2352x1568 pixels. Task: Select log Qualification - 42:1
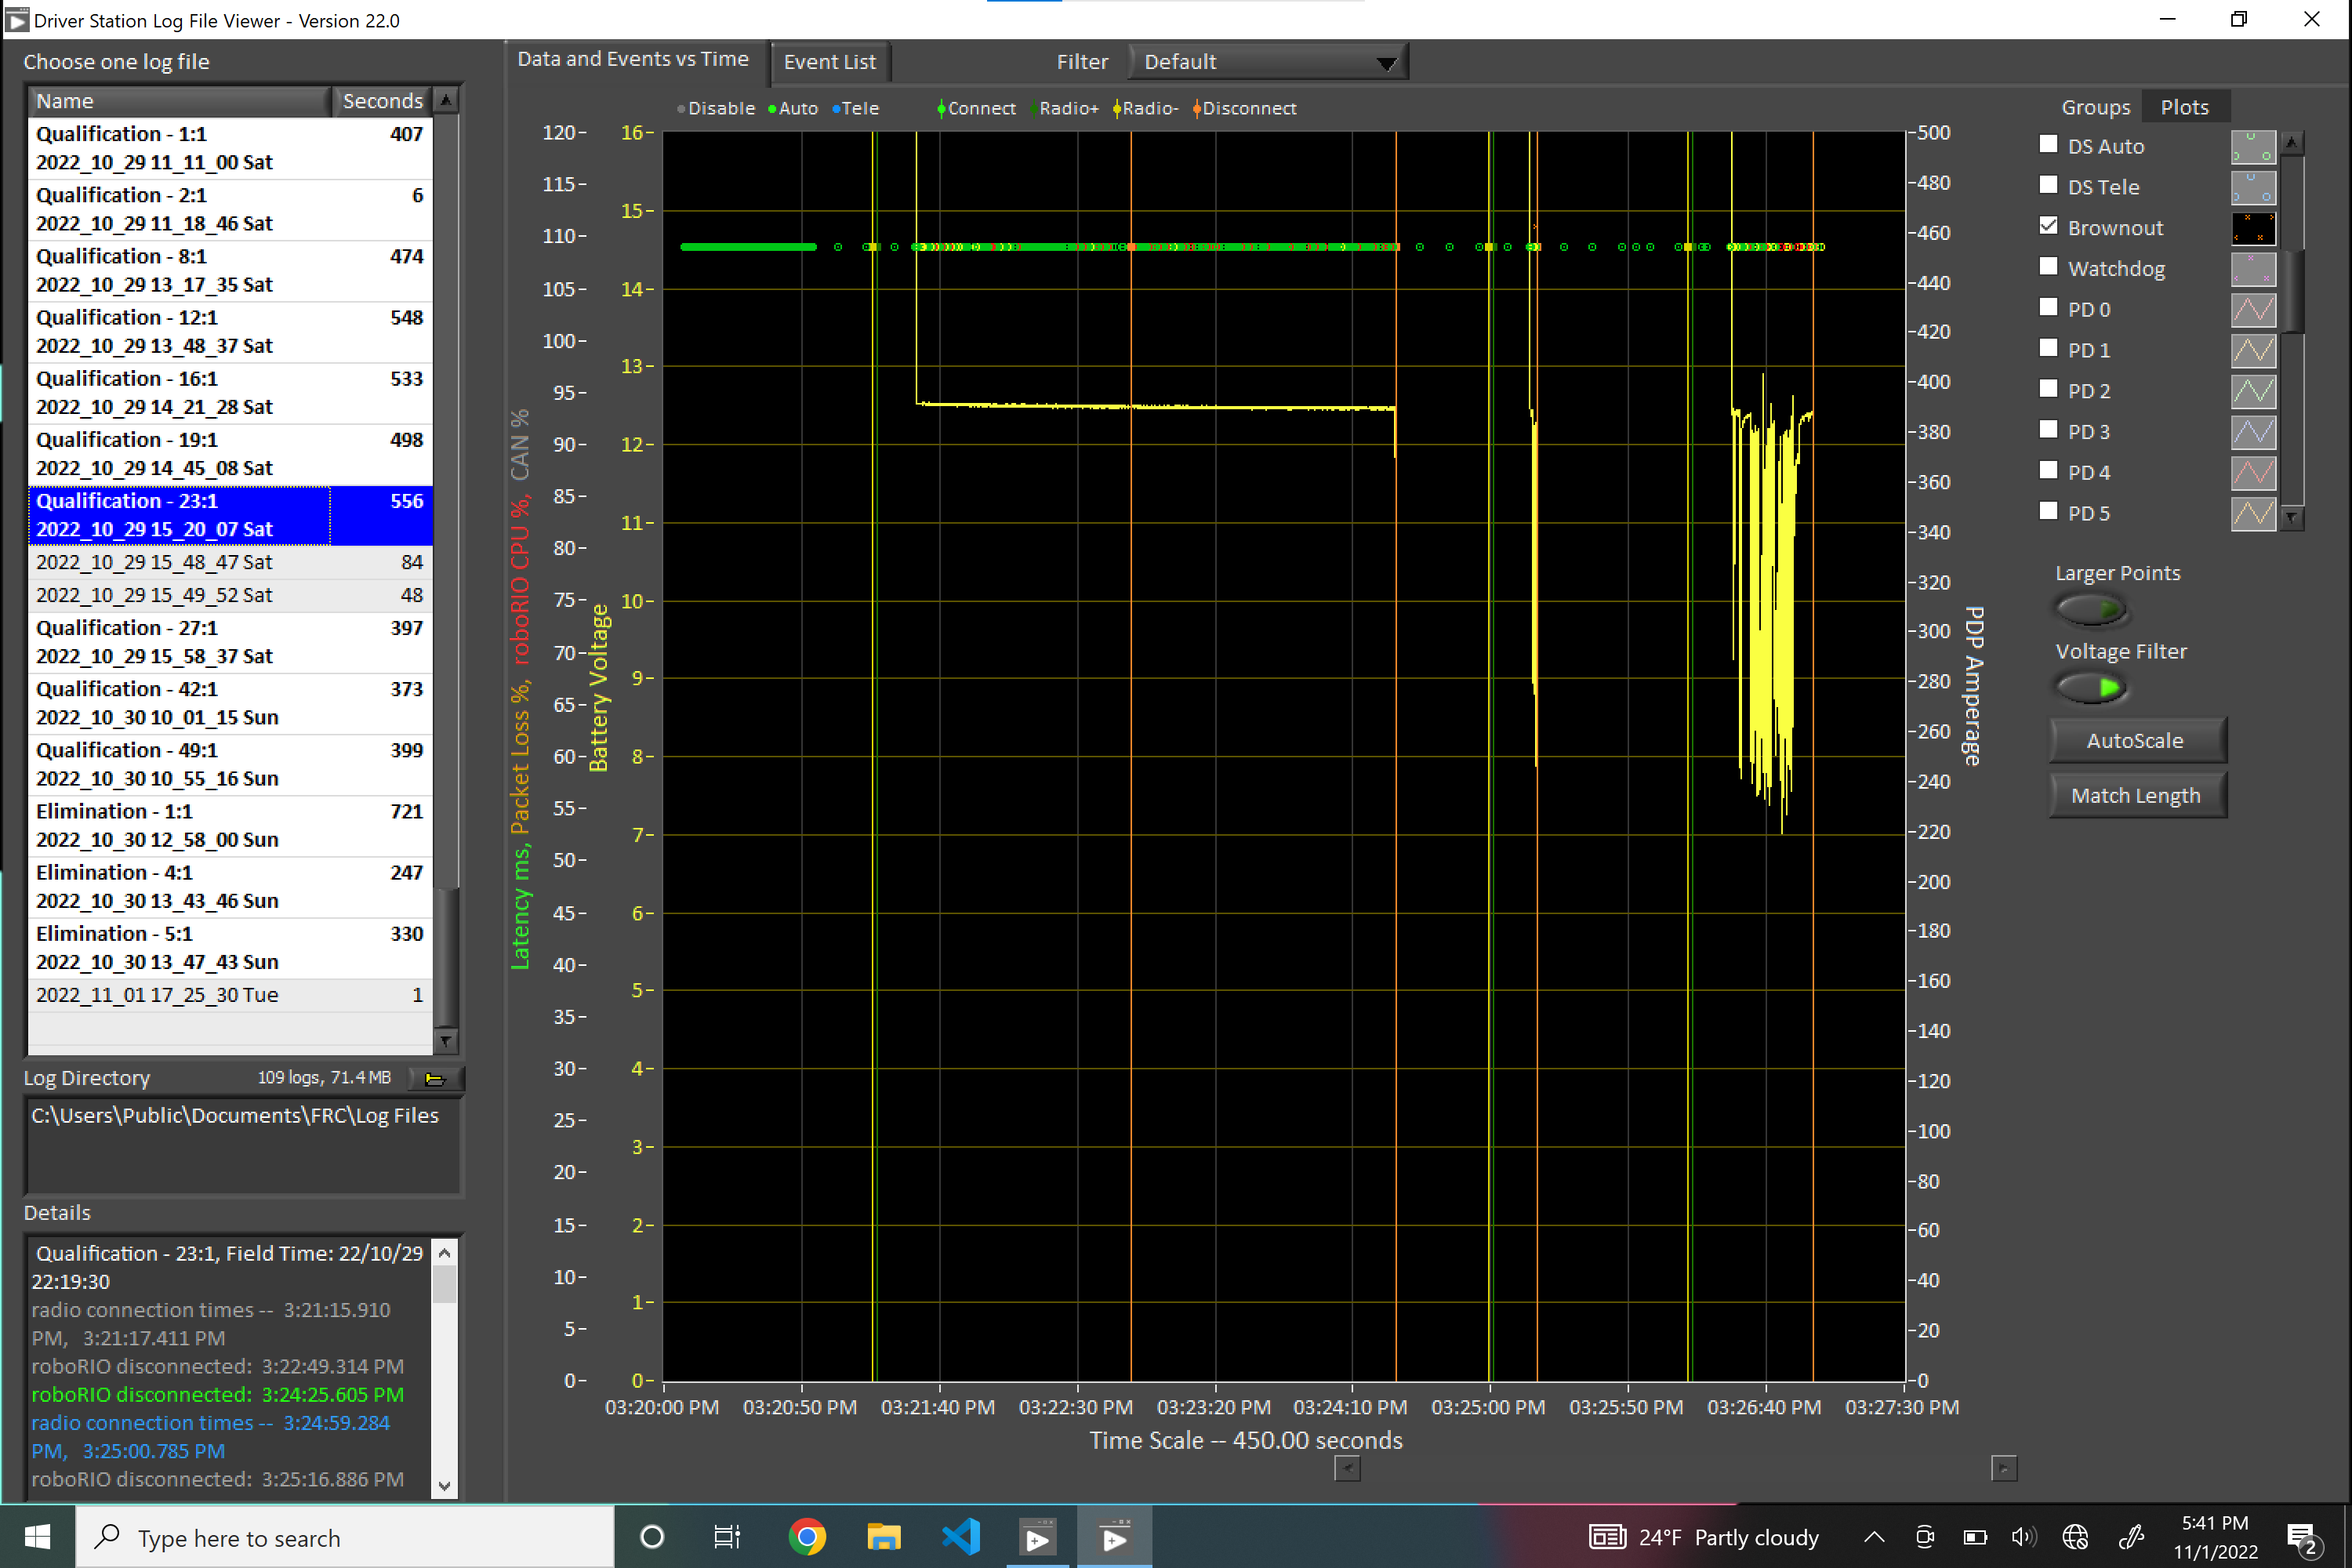pos(230,703)
